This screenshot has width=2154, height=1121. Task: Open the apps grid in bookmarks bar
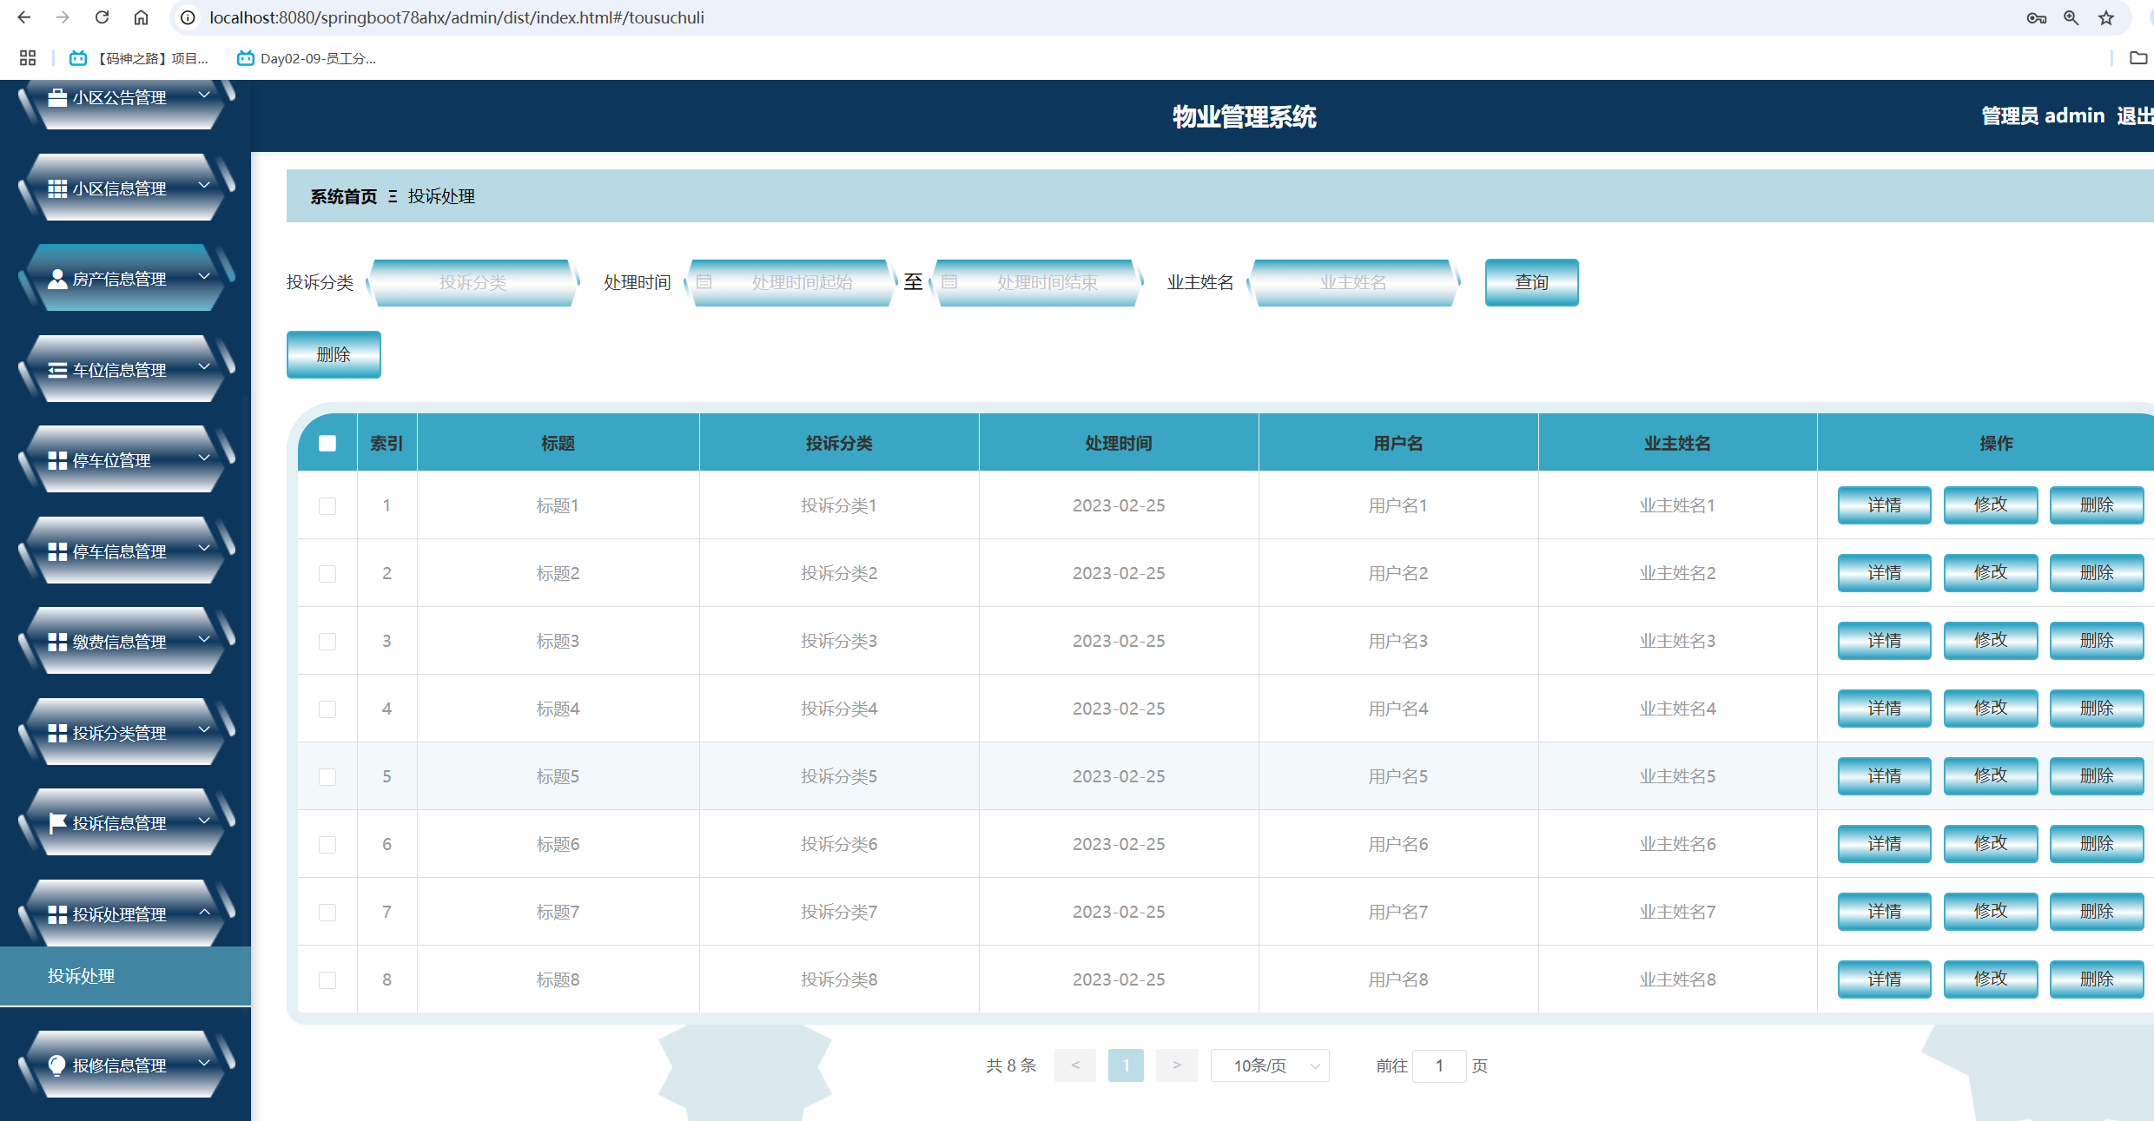point(28,58)
